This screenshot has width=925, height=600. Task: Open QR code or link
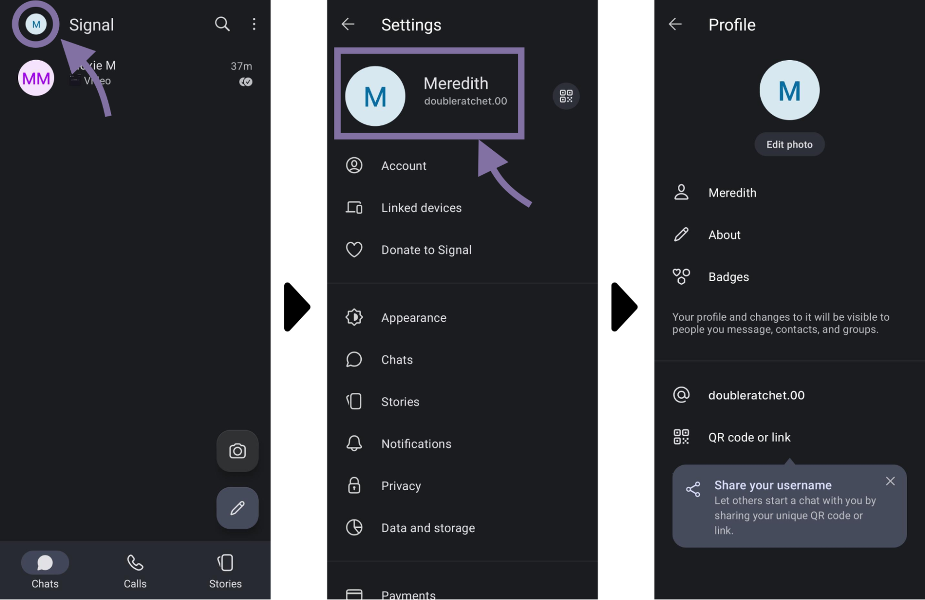click(x=789, y=437)
